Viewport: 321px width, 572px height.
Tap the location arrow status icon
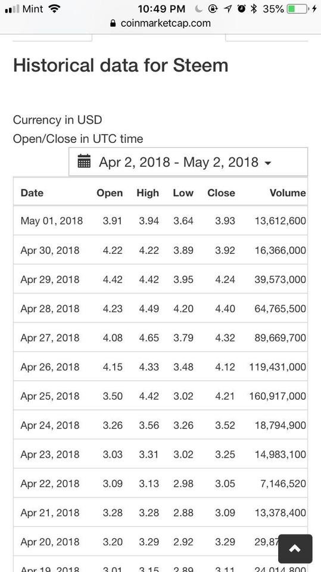pyautogui.click(x=227, y=9)
